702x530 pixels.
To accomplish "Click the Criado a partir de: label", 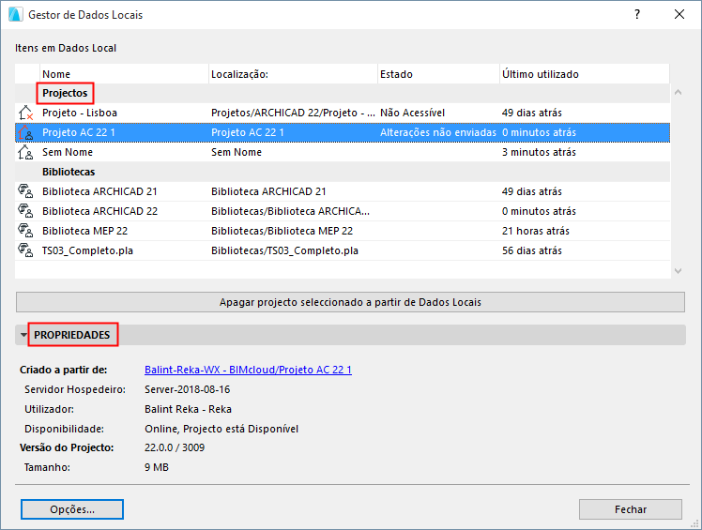I will [x=63, y=370].
